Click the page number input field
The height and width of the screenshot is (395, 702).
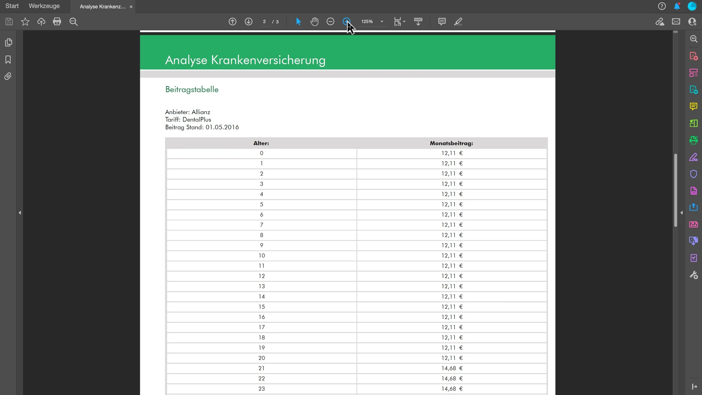coord(264,22)
